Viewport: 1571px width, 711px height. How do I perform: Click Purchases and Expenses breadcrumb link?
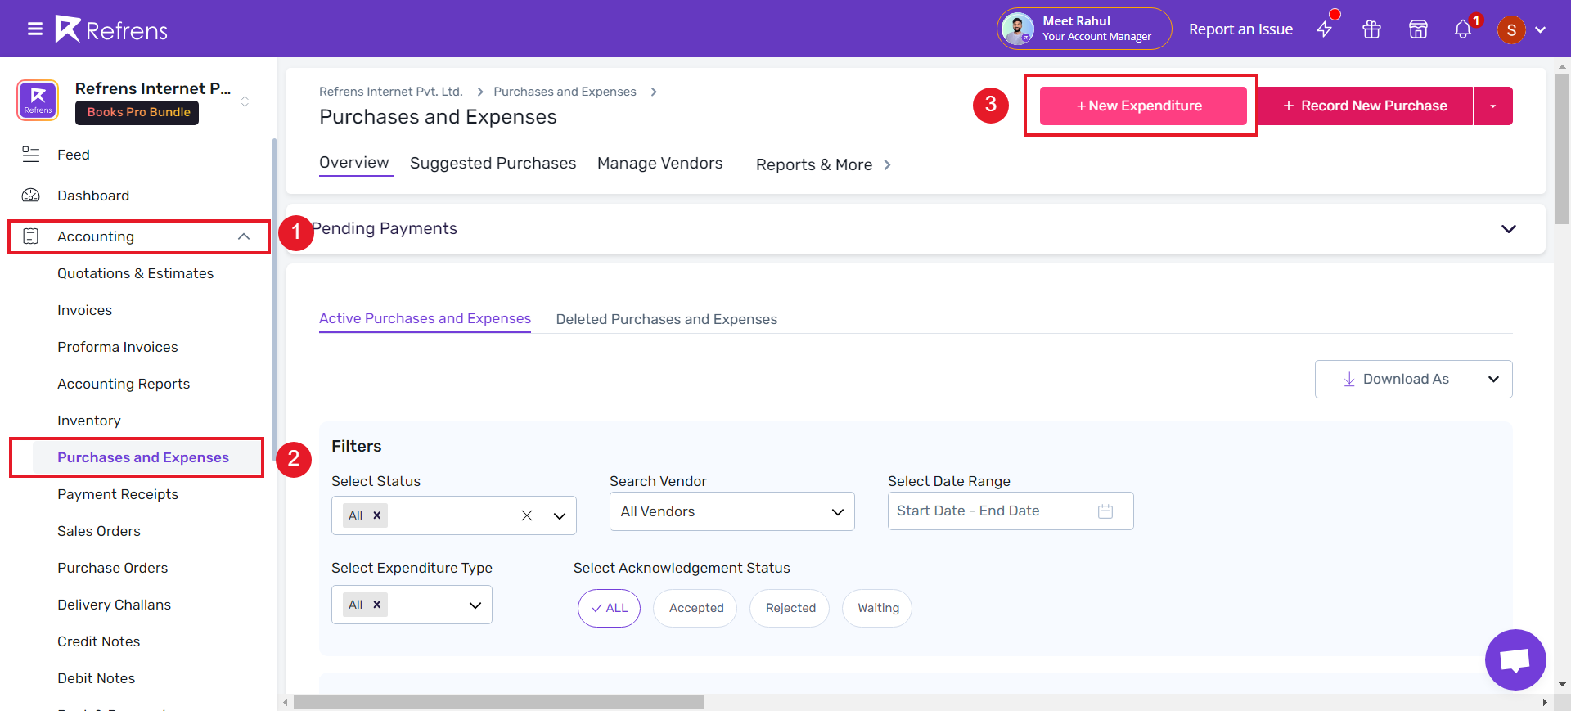(565, 92)
